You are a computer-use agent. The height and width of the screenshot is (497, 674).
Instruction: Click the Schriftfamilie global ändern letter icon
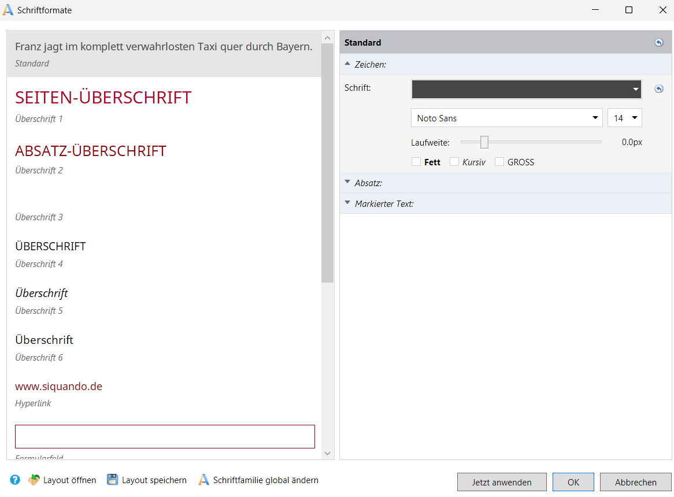[x=203, y=480]
